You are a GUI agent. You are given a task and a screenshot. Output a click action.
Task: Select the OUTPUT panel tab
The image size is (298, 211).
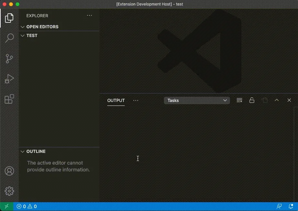click(x=116, y=100)
